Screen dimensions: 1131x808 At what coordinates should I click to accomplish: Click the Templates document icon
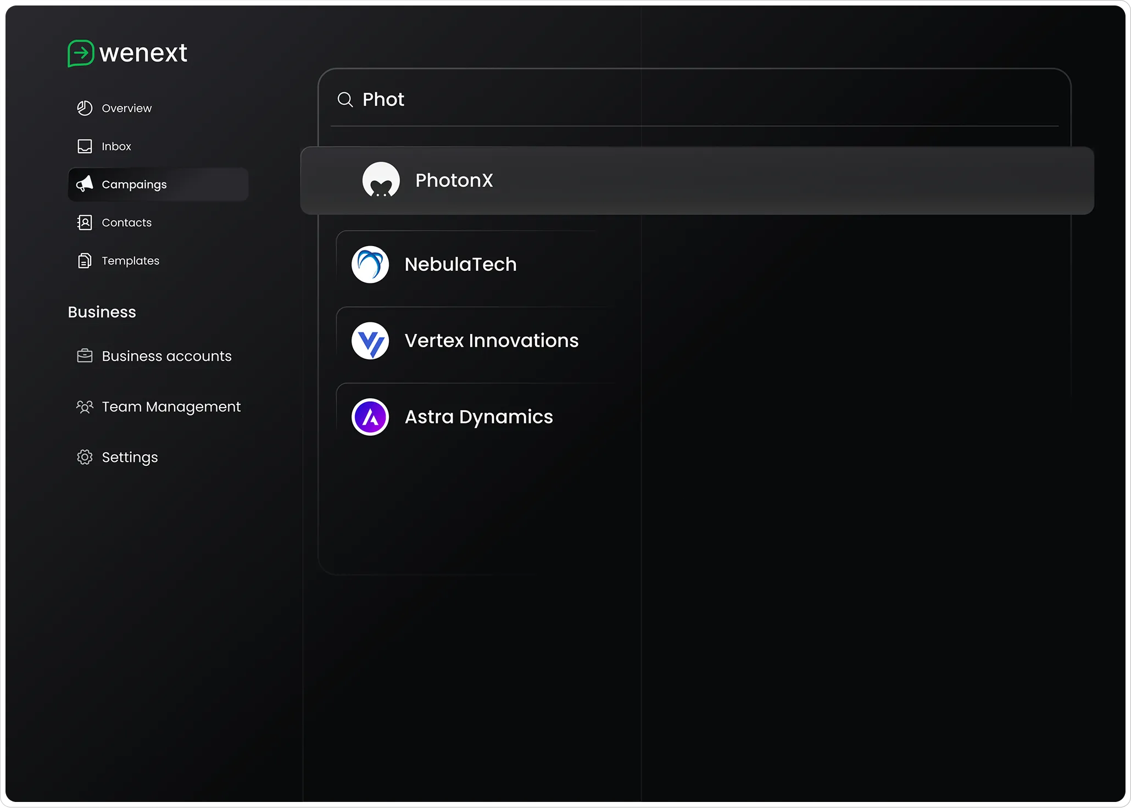[x=85, y=260]
